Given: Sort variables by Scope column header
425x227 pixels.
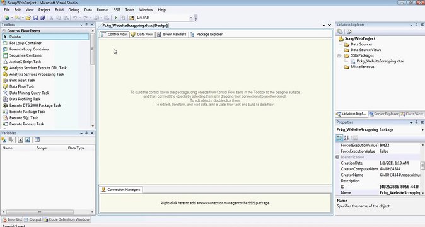Looking at the screenshot, I should point(42,148).
